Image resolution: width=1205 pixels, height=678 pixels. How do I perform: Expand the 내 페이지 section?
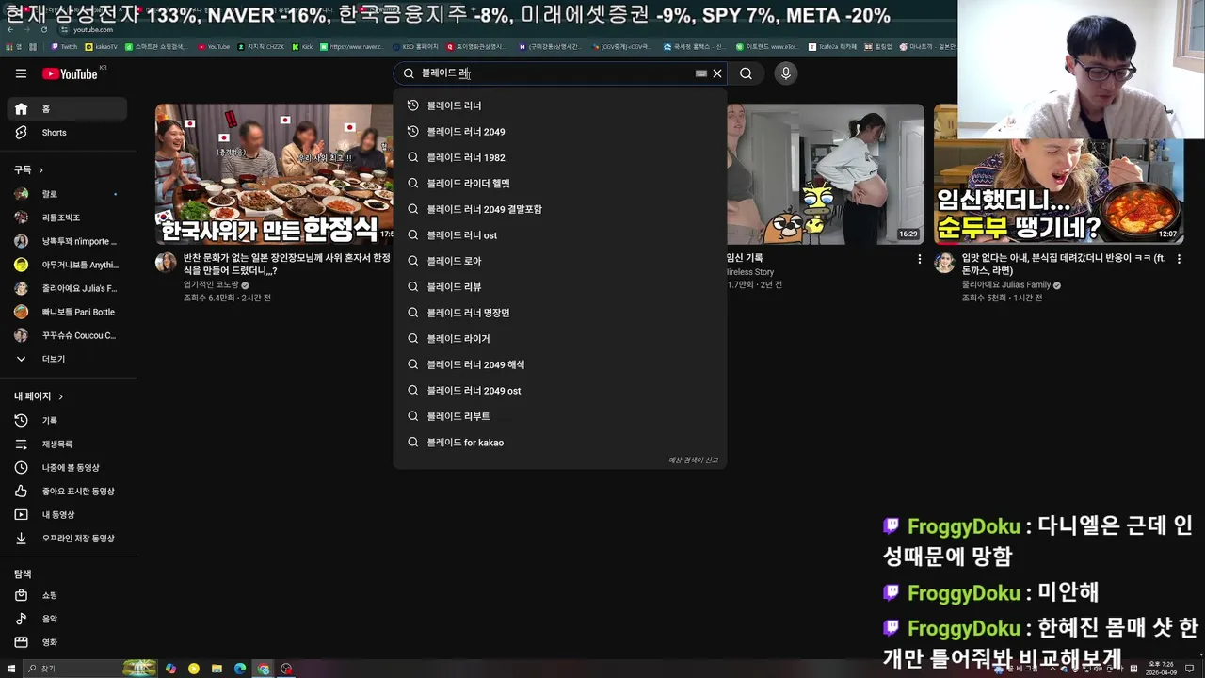click(x=39, y=396)
